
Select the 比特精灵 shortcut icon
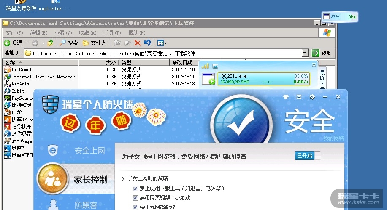[x=8, y=105]
